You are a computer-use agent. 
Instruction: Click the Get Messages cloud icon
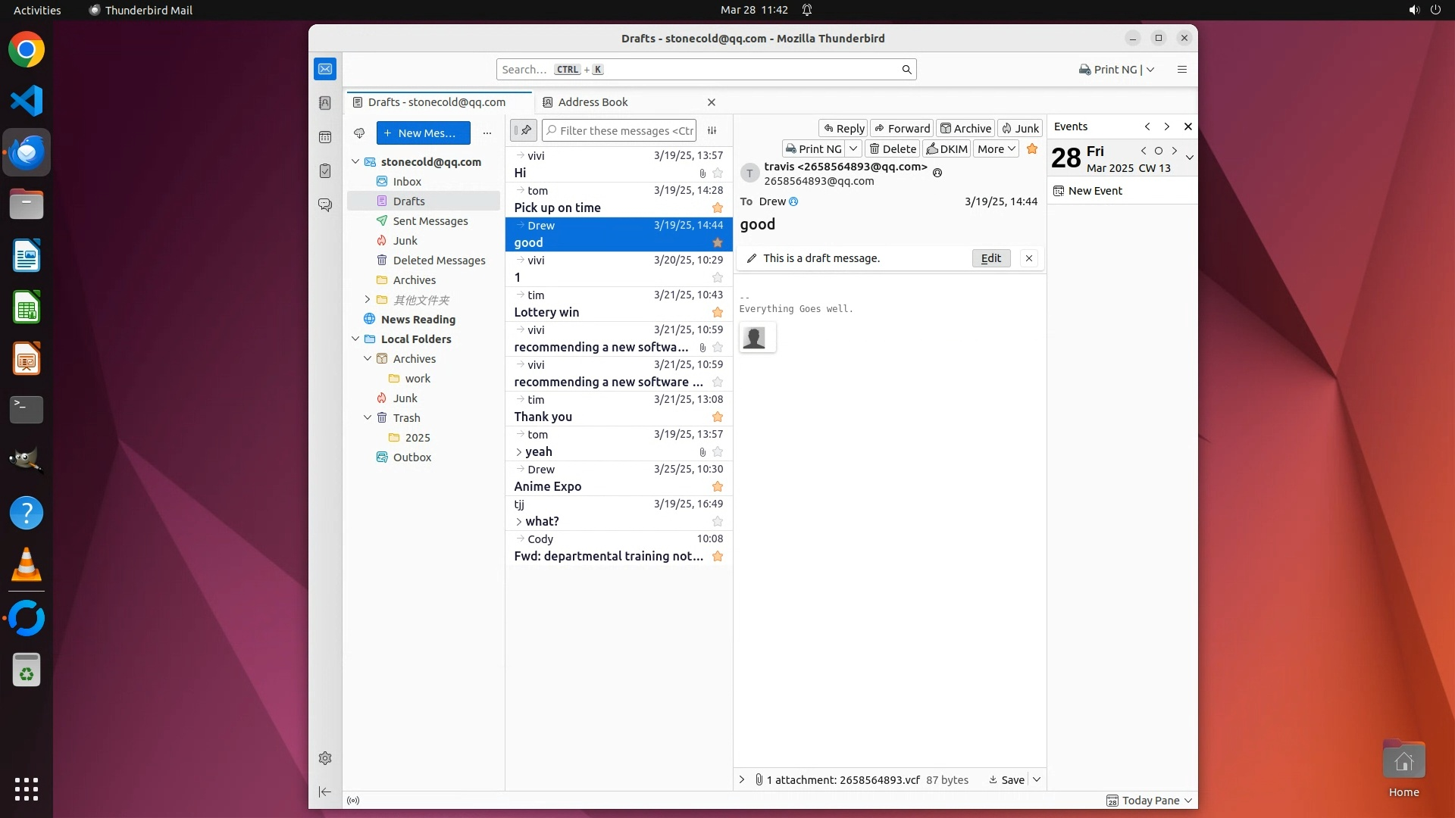[359, 133]
